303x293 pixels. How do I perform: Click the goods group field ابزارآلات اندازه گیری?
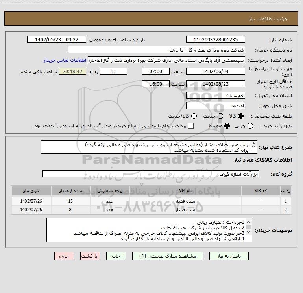151,174
